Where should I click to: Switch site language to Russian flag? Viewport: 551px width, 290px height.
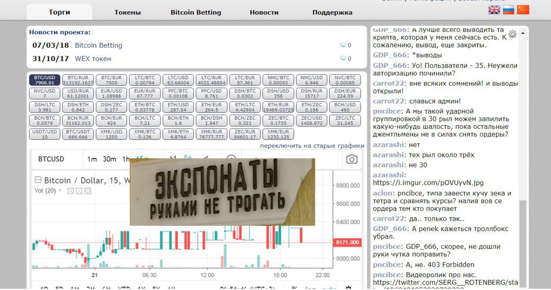click(508, 10)
